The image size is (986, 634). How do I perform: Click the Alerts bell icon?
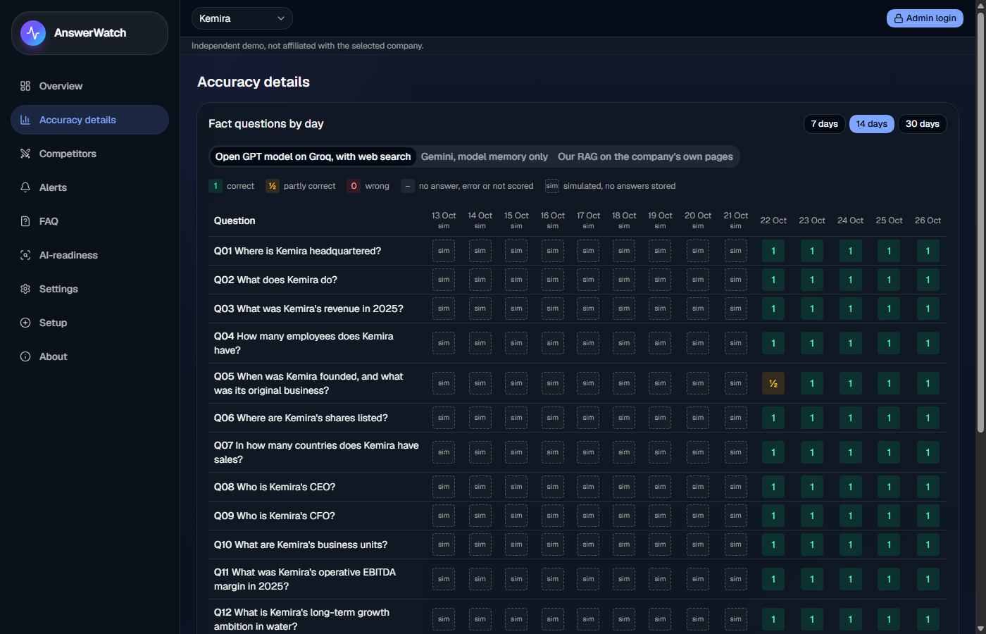click(x=25, y=187)
